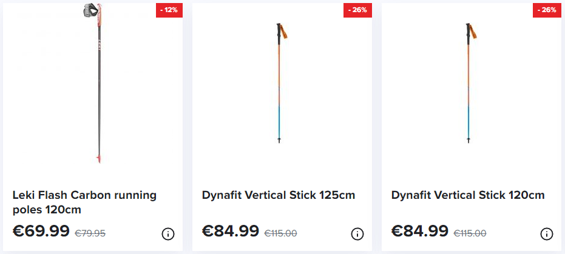This screenshot has height=254, width=565.
Task: Click the €69.99 sale price
Action: [41, 231]
